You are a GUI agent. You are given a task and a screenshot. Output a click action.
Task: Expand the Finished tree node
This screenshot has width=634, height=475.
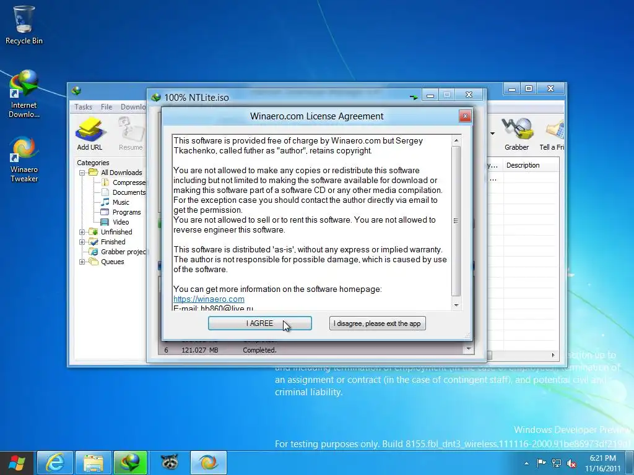point(82,242)
